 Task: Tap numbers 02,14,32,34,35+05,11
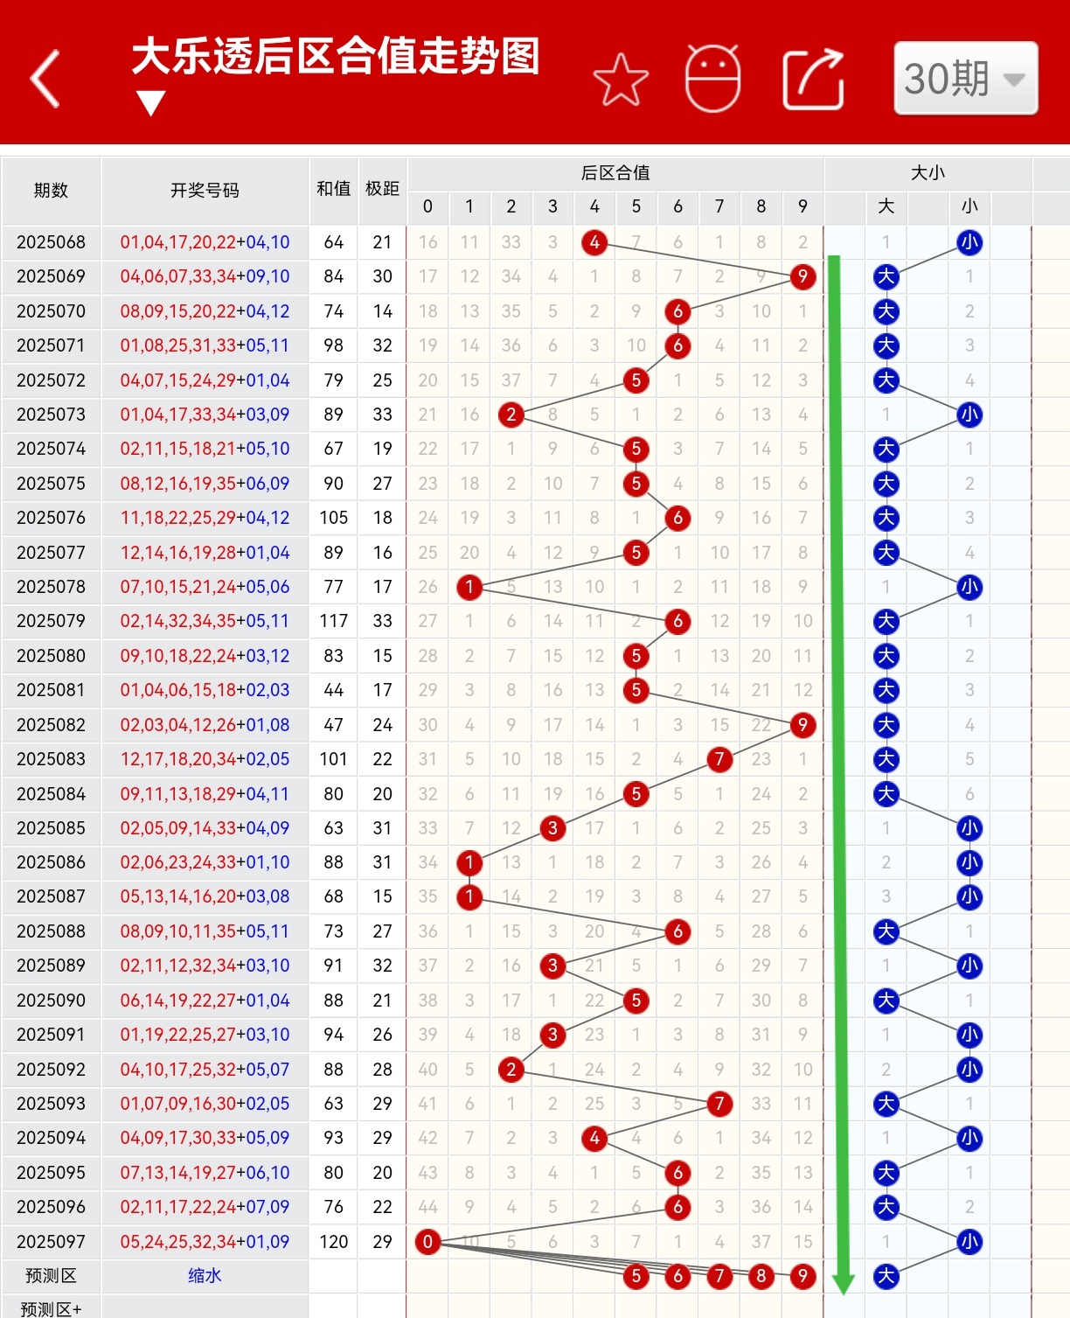pos(205,621)
